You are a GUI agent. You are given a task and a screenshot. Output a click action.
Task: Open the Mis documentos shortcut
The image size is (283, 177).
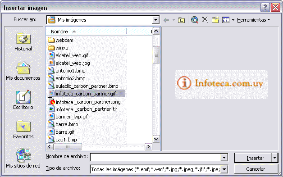click(x=23, y=71)
